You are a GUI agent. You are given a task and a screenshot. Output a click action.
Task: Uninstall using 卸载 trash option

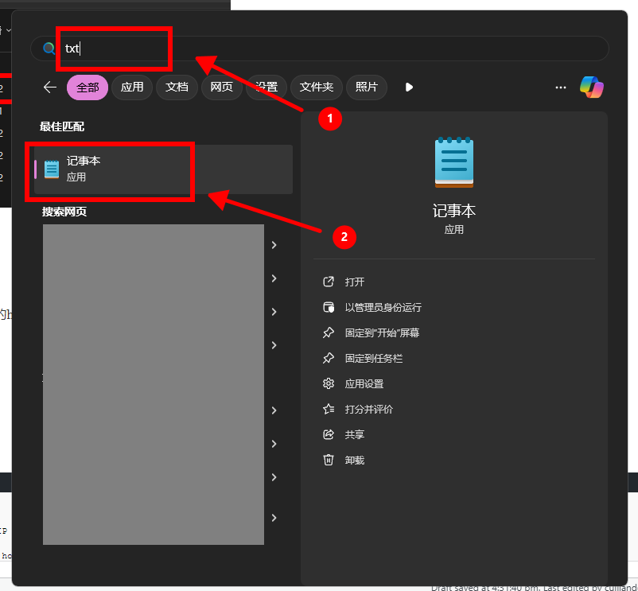click(x=354, y=460)
